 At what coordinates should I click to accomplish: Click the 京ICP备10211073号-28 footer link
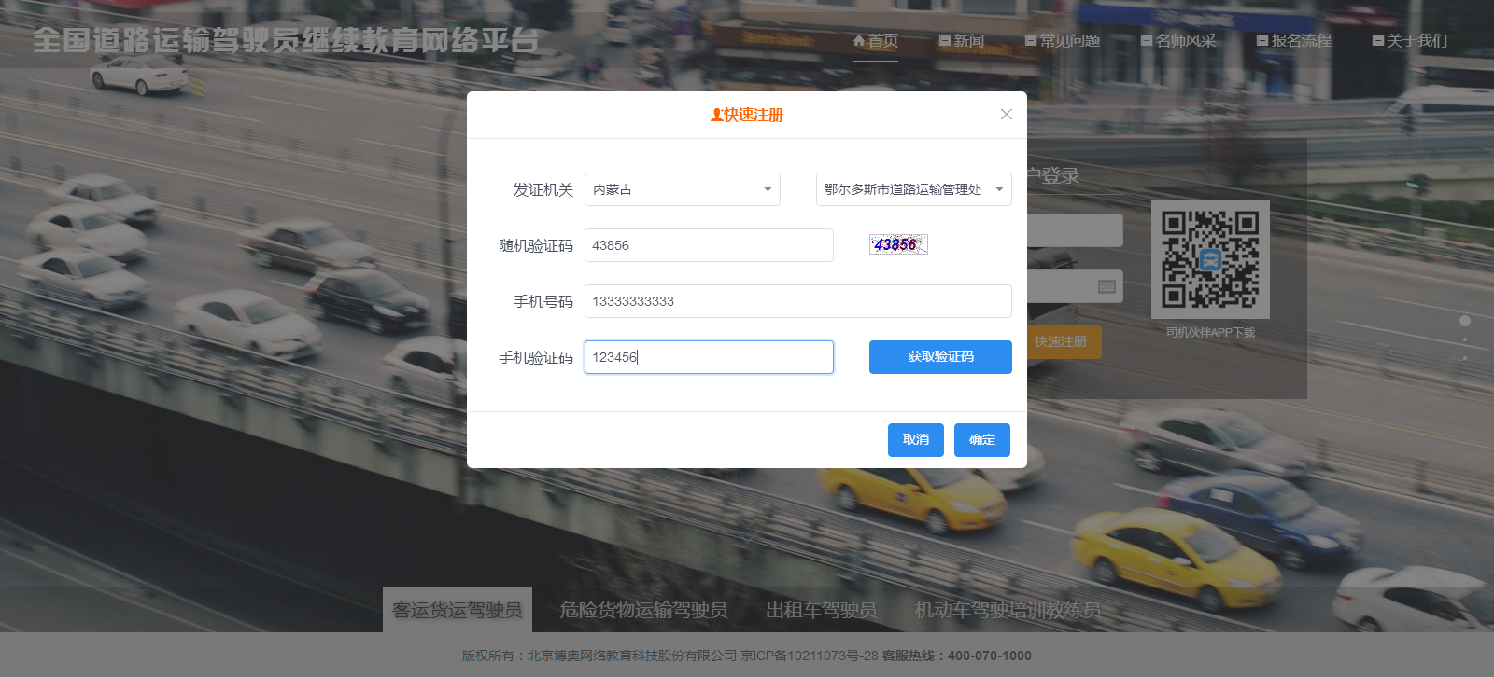[x=810, y=656]
